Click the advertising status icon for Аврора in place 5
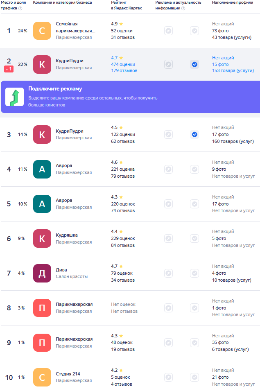Viewport: 260px width, 391px height. coord(169,204)
